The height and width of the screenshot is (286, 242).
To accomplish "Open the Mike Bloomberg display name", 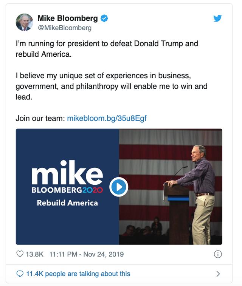I will point(68,18).
